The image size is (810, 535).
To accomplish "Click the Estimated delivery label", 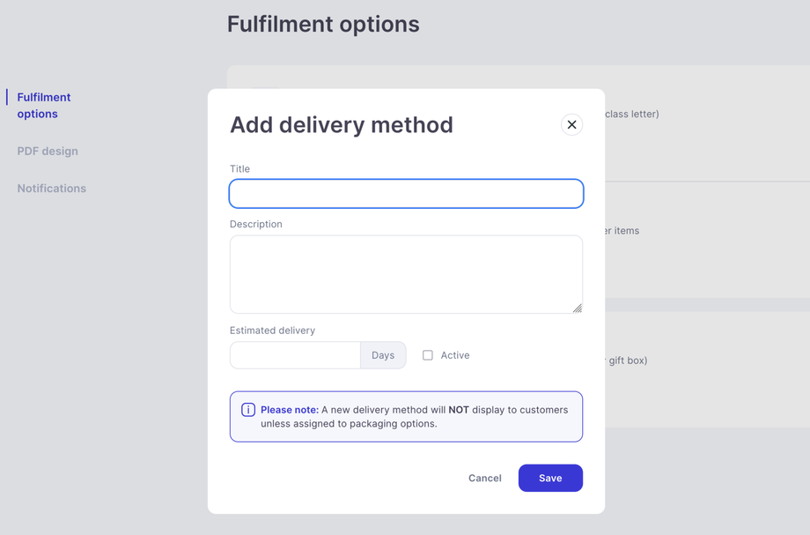I will click(272, 331).
